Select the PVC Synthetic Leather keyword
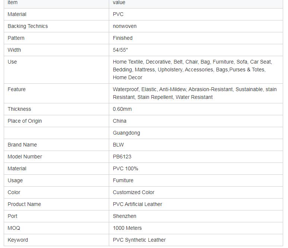Image resolution: width=288 pixels, height=248 pixels. pyautogui.click(x=139, y=240)
